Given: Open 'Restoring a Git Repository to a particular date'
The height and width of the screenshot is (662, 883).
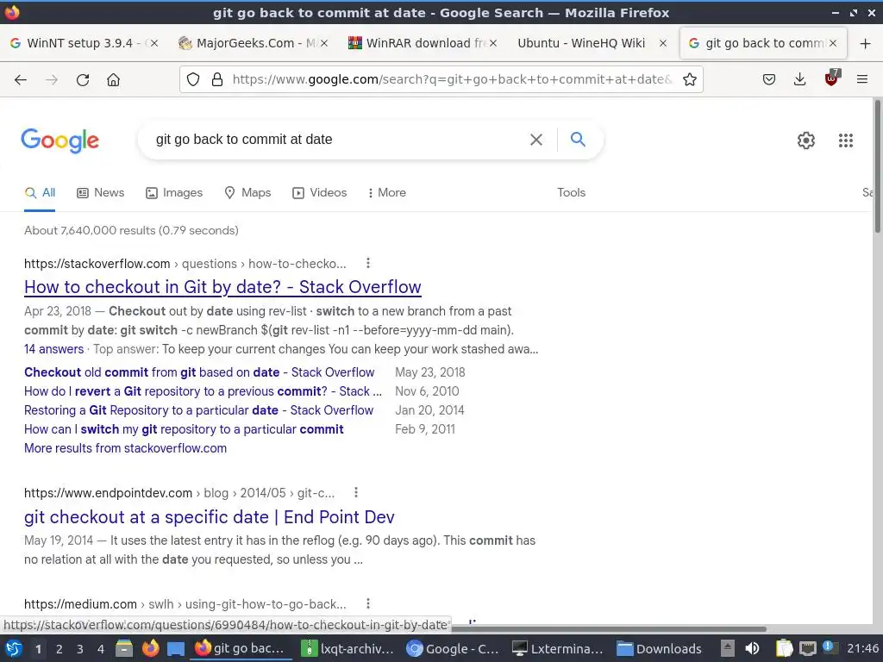Looking at the screenshot, I should tap(199, 410).
